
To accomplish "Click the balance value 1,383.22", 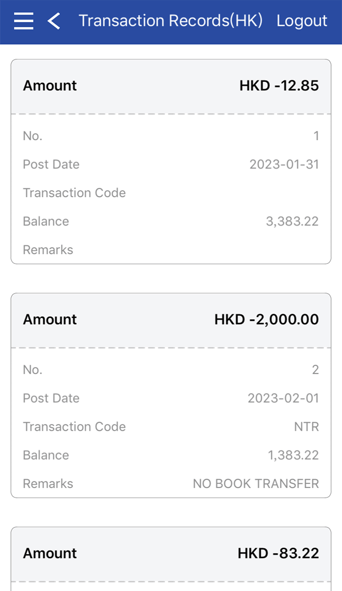I will [x=293, y=456].
